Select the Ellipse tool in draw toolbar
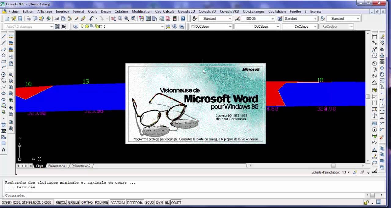Viewport: 391px width, 208px height. coord(4,93)
